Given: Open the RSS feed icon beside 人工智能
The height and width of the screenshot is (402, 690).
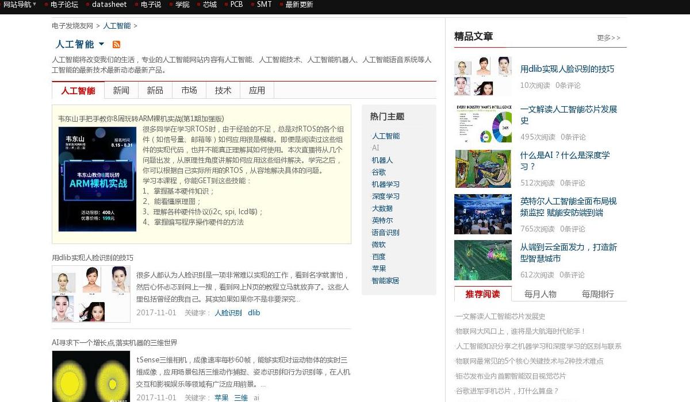Looking at the screenshot, I should [116, 45].
